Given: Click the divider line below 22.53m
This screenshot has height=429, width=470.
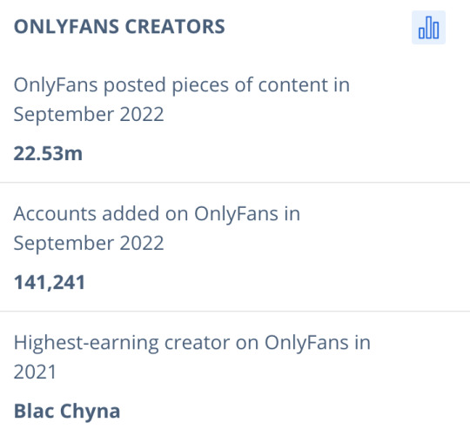Looking at the screenshot, I should (x=235, y=182).
